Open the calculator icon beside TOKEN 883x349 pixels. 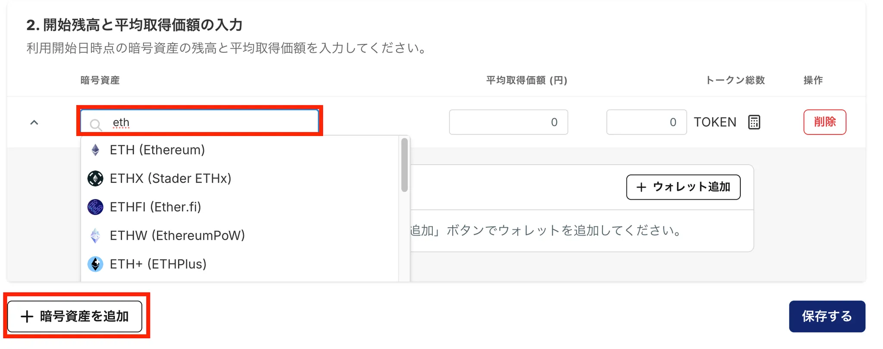point(754,122)
